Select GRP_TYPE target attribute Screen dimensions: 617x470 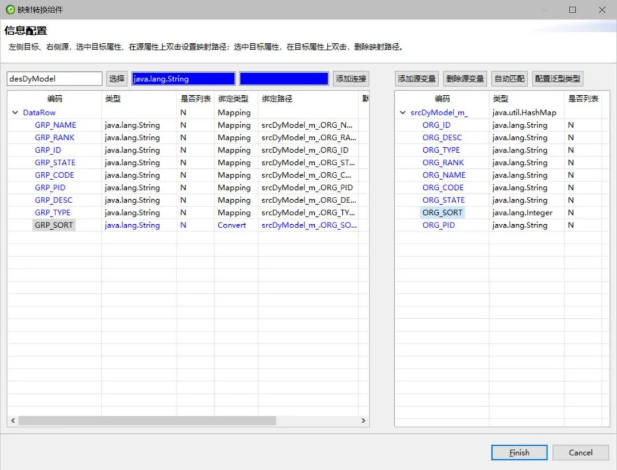[x=53, y=213]
